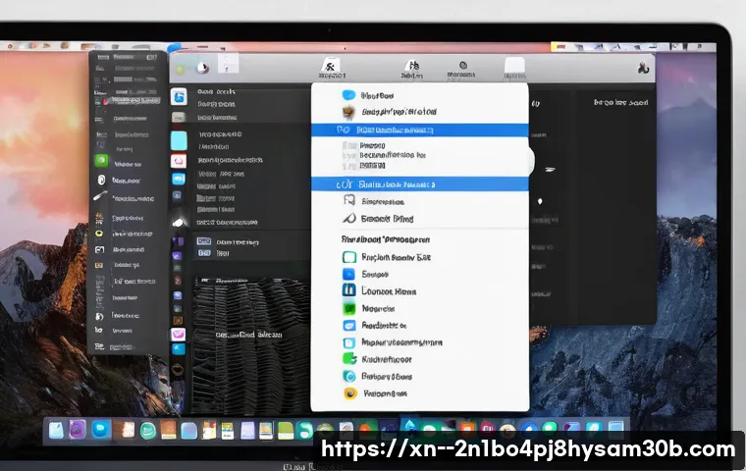Select the brown icon entry in dropdown list

coord(348,111)
